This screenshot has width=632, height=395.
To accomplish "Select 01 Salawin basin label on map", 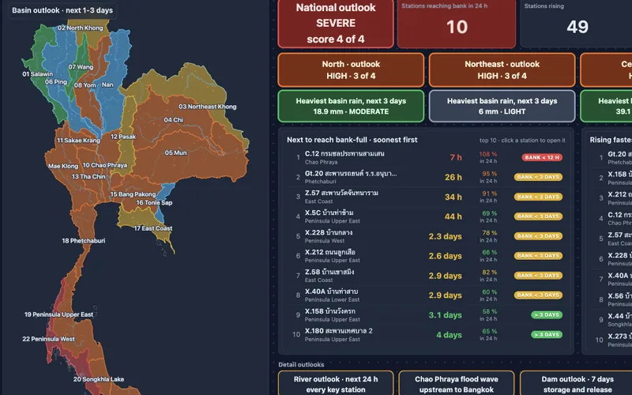I will [37, 74].
